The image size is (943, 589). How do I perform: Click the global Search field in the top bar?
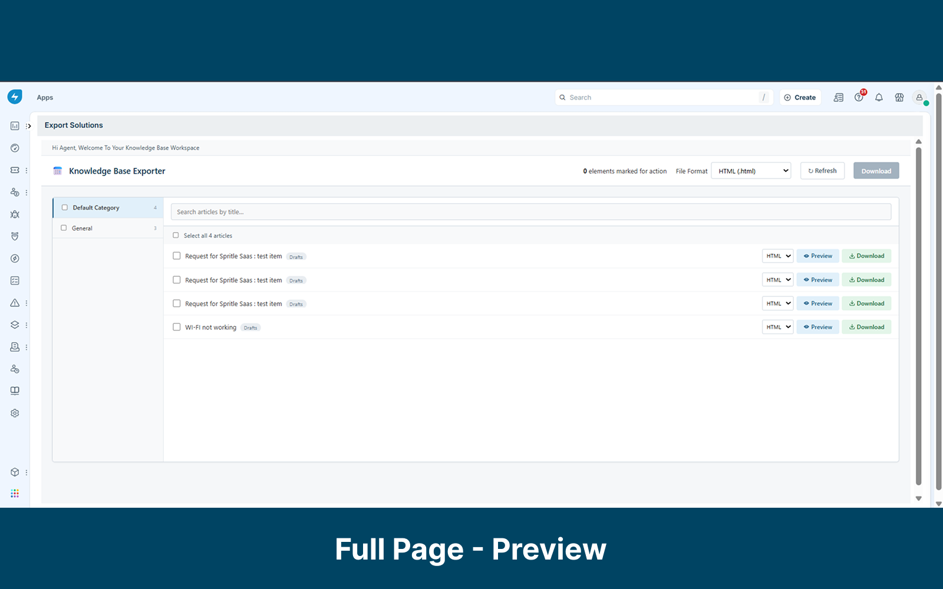[664, 98]
